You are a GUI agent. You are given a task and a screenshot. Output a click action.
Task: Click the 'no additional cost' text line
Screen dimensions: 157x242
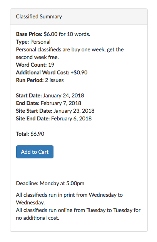click(x=37, y=218)
